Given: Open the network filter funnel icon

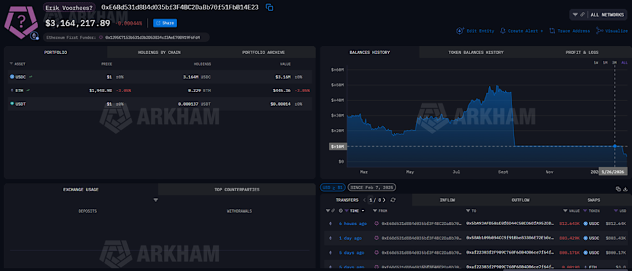Looking at the screenshot, I should (575, 14).
